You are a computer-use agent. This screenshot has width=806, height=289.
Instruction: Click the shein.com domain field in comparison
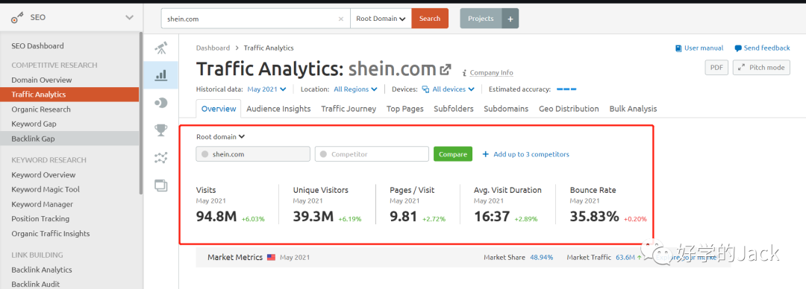pos(253,154)
